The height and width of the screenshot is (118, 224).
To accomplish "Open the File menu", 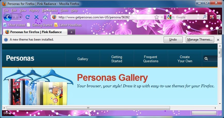I will 6,10.
